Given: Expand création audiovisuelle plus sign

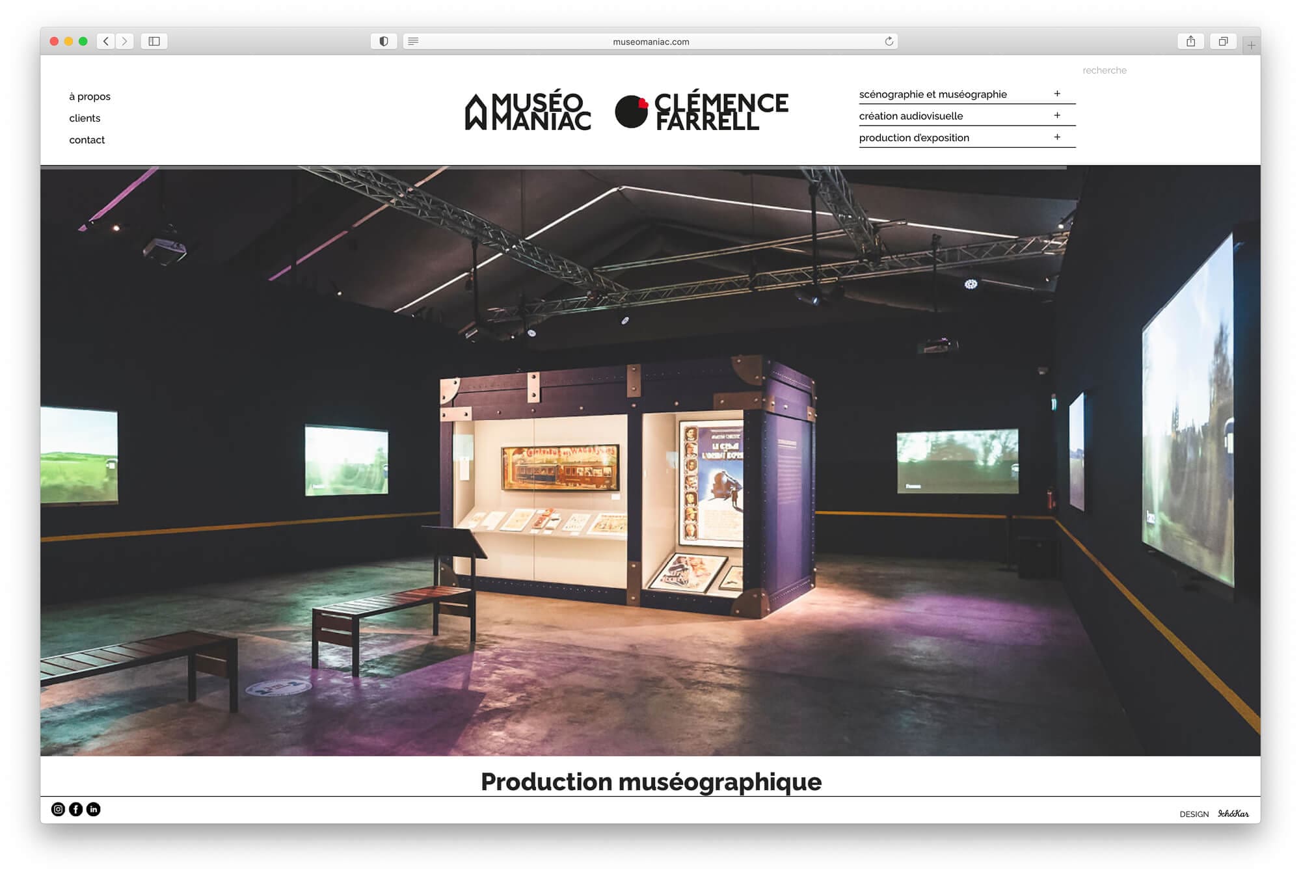Looking at the screenshot, I should pos(1057,115).
